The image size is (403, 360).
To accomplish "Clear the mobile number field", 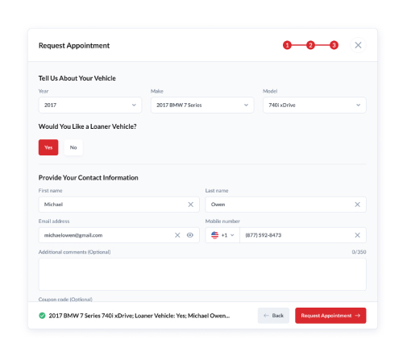I will click(x=357, y=235).
